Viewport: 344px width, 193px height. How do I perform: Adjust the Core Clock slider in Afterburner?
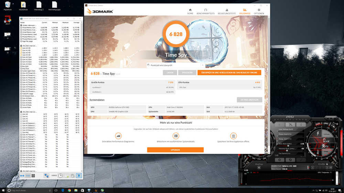[288, 146]
